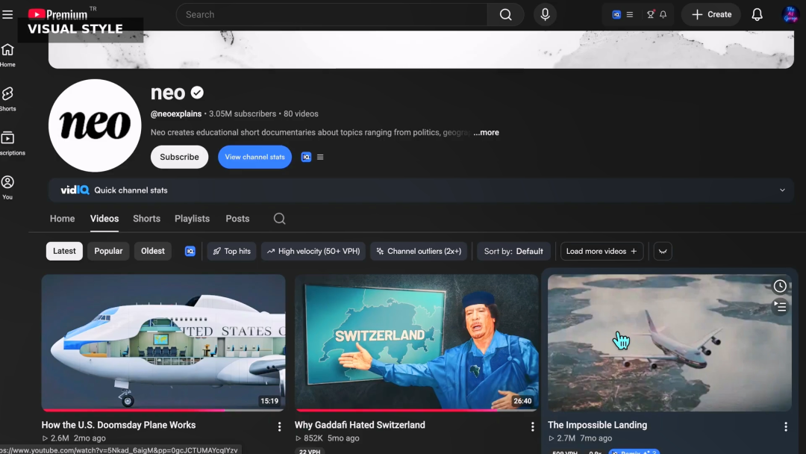Add The Impossible Landing to queue
Viewport: 806px width, 454px height.
[x=780, y=307]
